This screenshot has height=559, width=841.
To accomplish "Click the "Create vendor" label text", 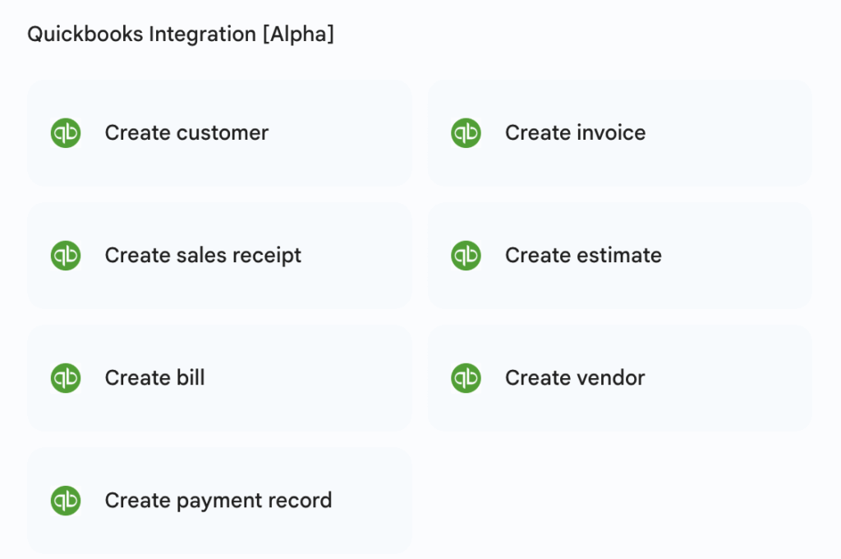I will coord(575,378).
